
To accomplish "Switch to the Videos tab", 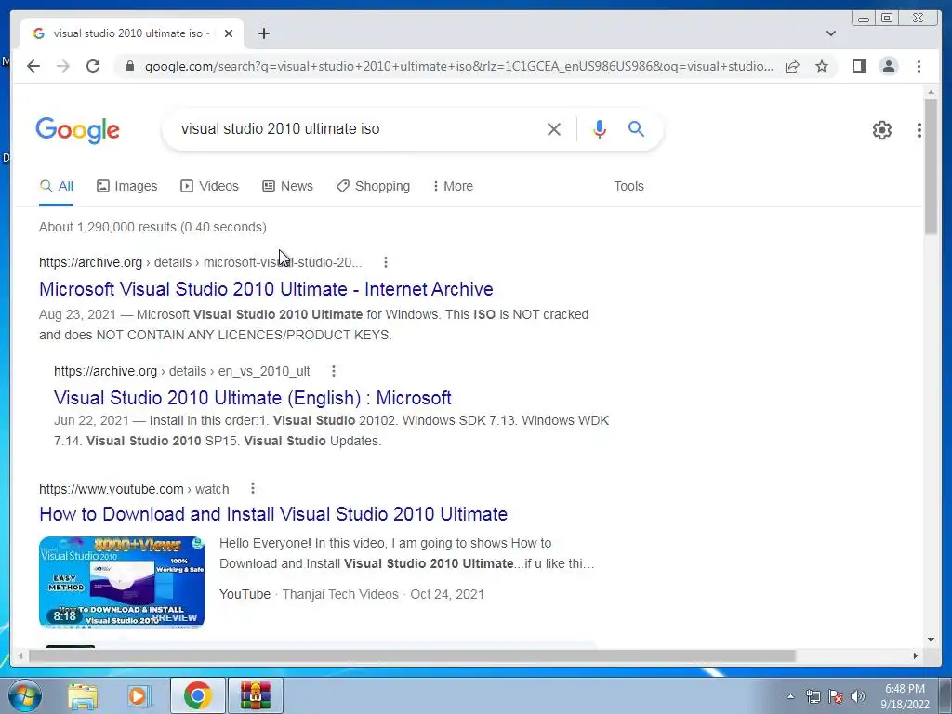I will [x=209, y=186].
